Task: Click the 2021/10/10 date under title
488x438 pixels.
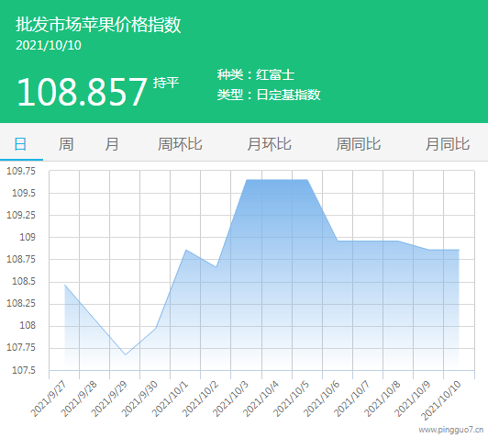Action: (x=49, y=46)
